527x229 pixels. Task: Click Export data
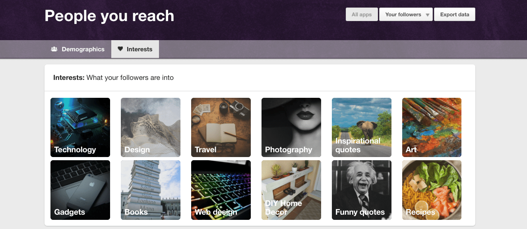tap(454, 14)
